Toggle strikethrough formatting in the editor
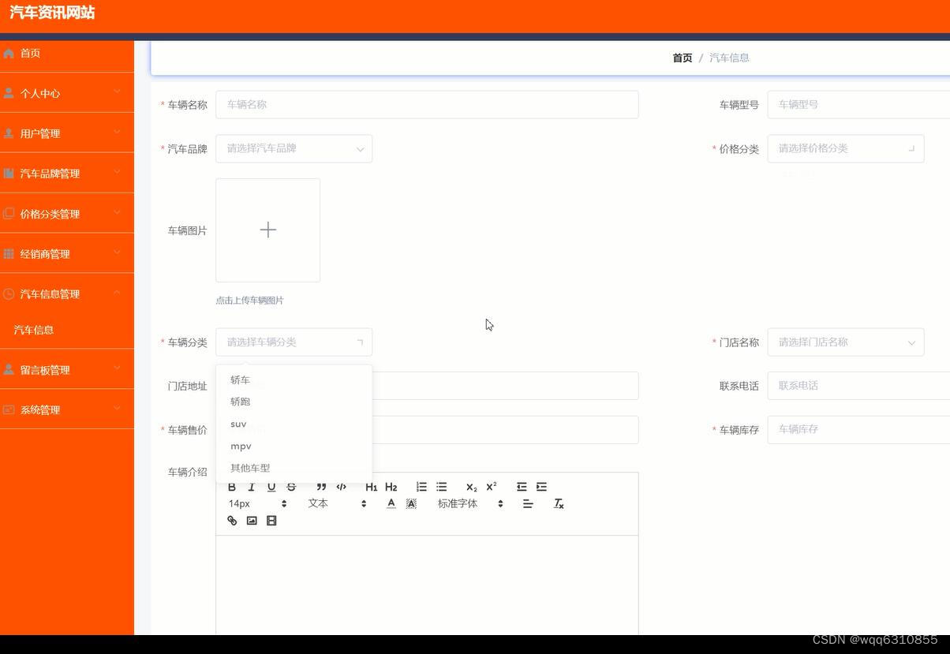Screen dimensions: 950x654 (291, 487)
